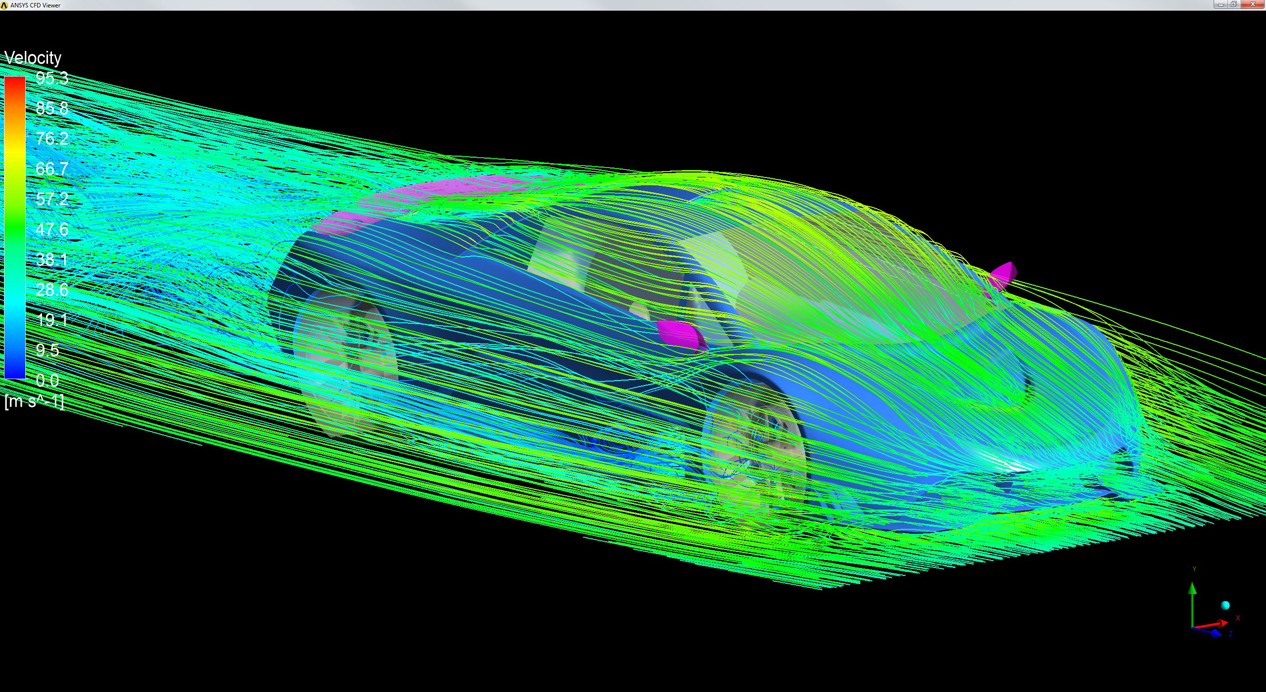Click the red top of the color bar

point(15,82)
